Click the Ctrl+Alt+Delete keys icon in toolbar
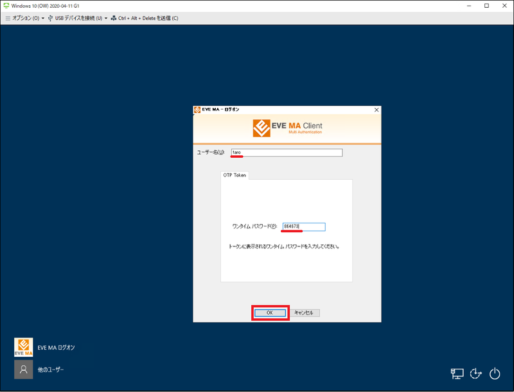The width and height of the screenshot is (514, 392). [114, 19]
